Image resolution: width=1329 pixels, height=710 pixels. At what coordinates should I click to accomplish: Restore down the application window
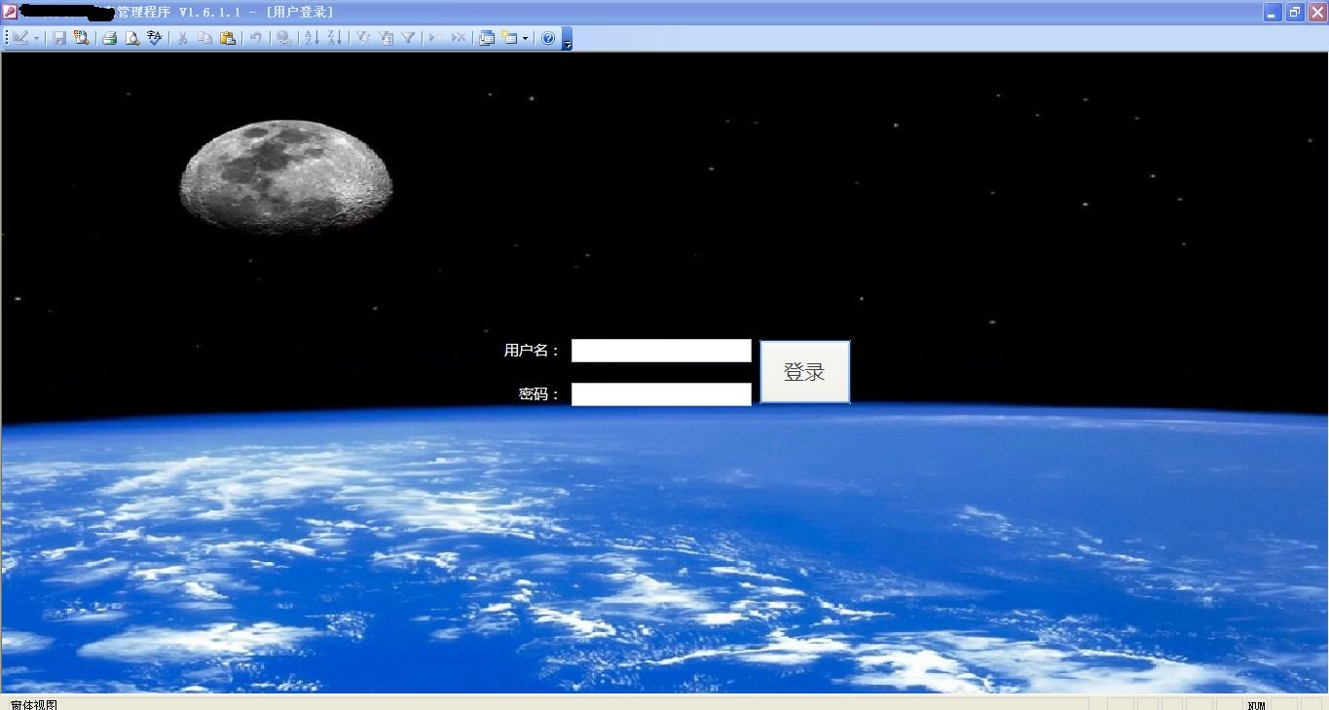pos(1295,12)
